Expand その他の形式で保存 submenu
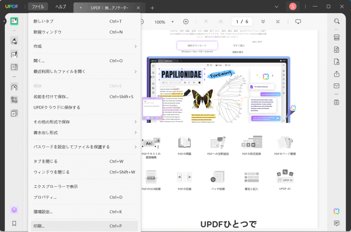This screenshot has width=351, height=232. pos(84,122)
